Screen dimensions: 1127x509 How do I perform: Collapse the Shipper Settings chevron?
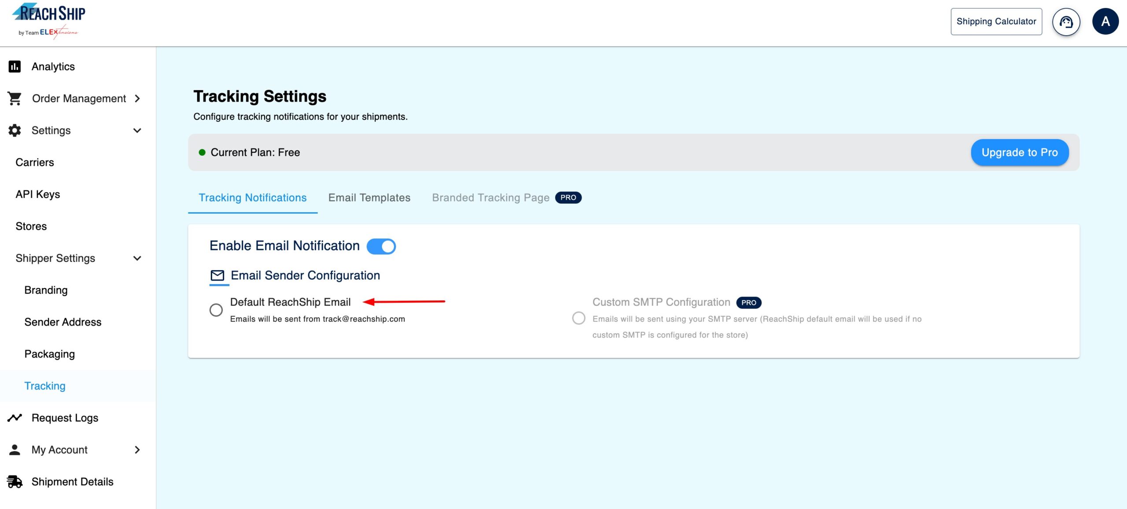[137, 258]
